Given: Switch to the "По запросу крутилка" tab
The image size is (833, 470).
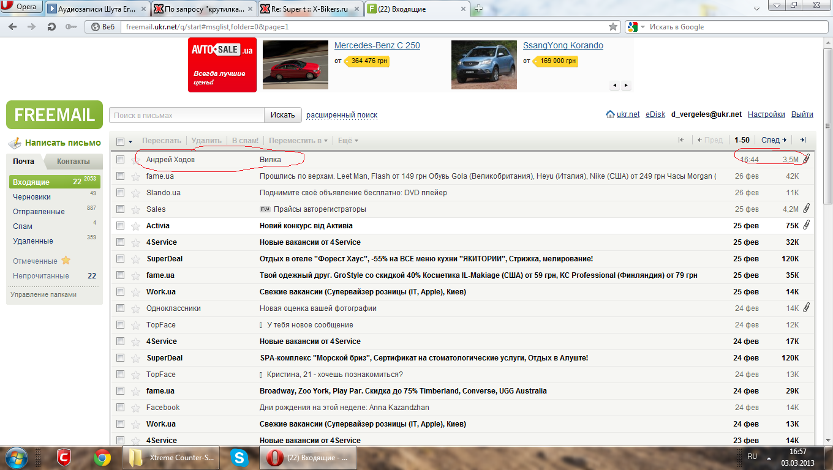Looking at the screenshot, I should pos(202,9).
